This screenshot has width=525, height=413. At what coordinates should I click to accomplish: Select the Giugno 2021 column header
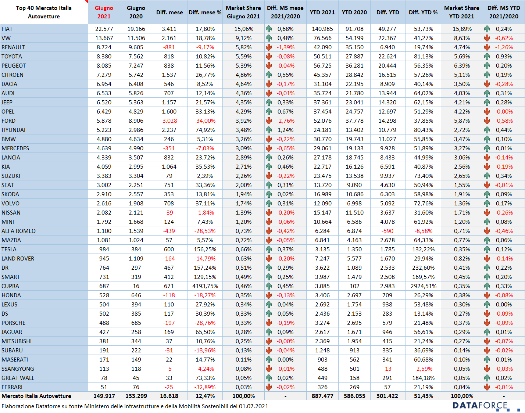(104, 12)
